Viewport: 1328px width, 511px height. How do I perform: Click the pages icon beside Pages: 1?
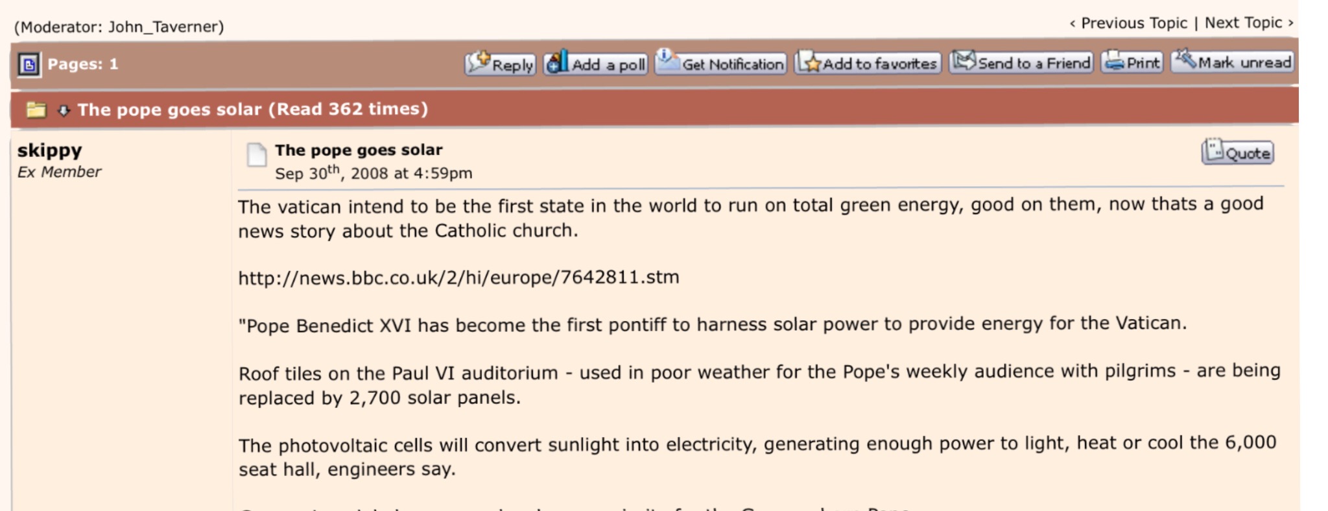29,64
